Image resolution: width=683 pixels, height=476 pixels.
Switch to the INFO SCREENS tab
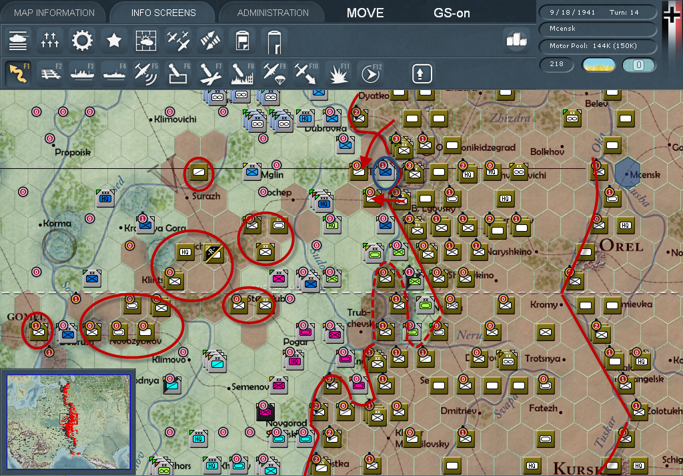[163, 13]
